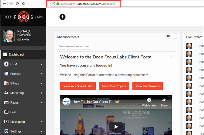
Task: Play the How To Use video
Action: click(116, 127)
